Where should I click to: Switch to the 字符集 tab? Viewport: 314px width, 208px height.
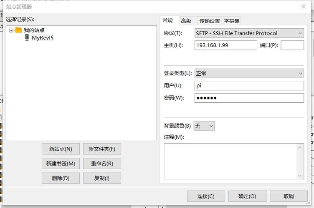point(232,21)
